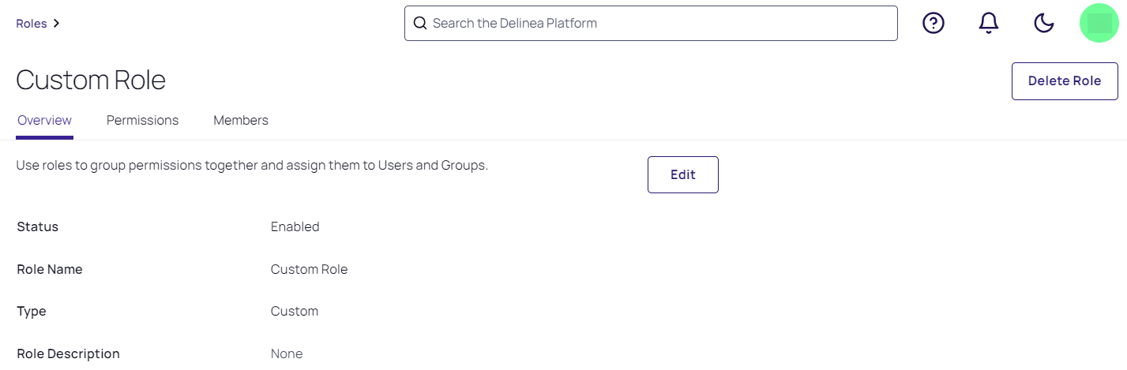
Task: Click the Custom Role page heading
Action: pyautogui.click(x=91, y=80)
